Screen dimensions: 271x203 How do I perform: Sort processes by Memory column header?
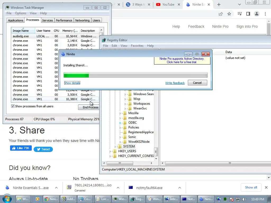[70, 31]
